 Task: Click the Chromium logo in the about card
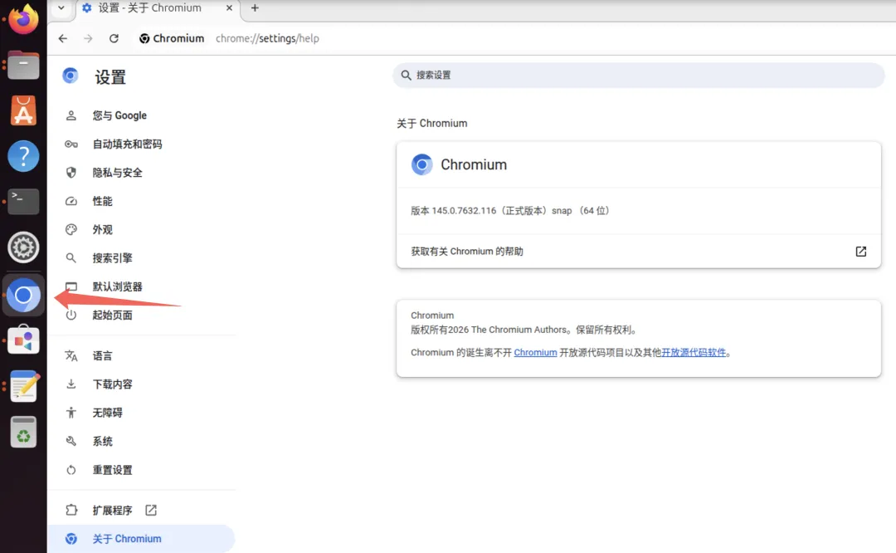421,164
